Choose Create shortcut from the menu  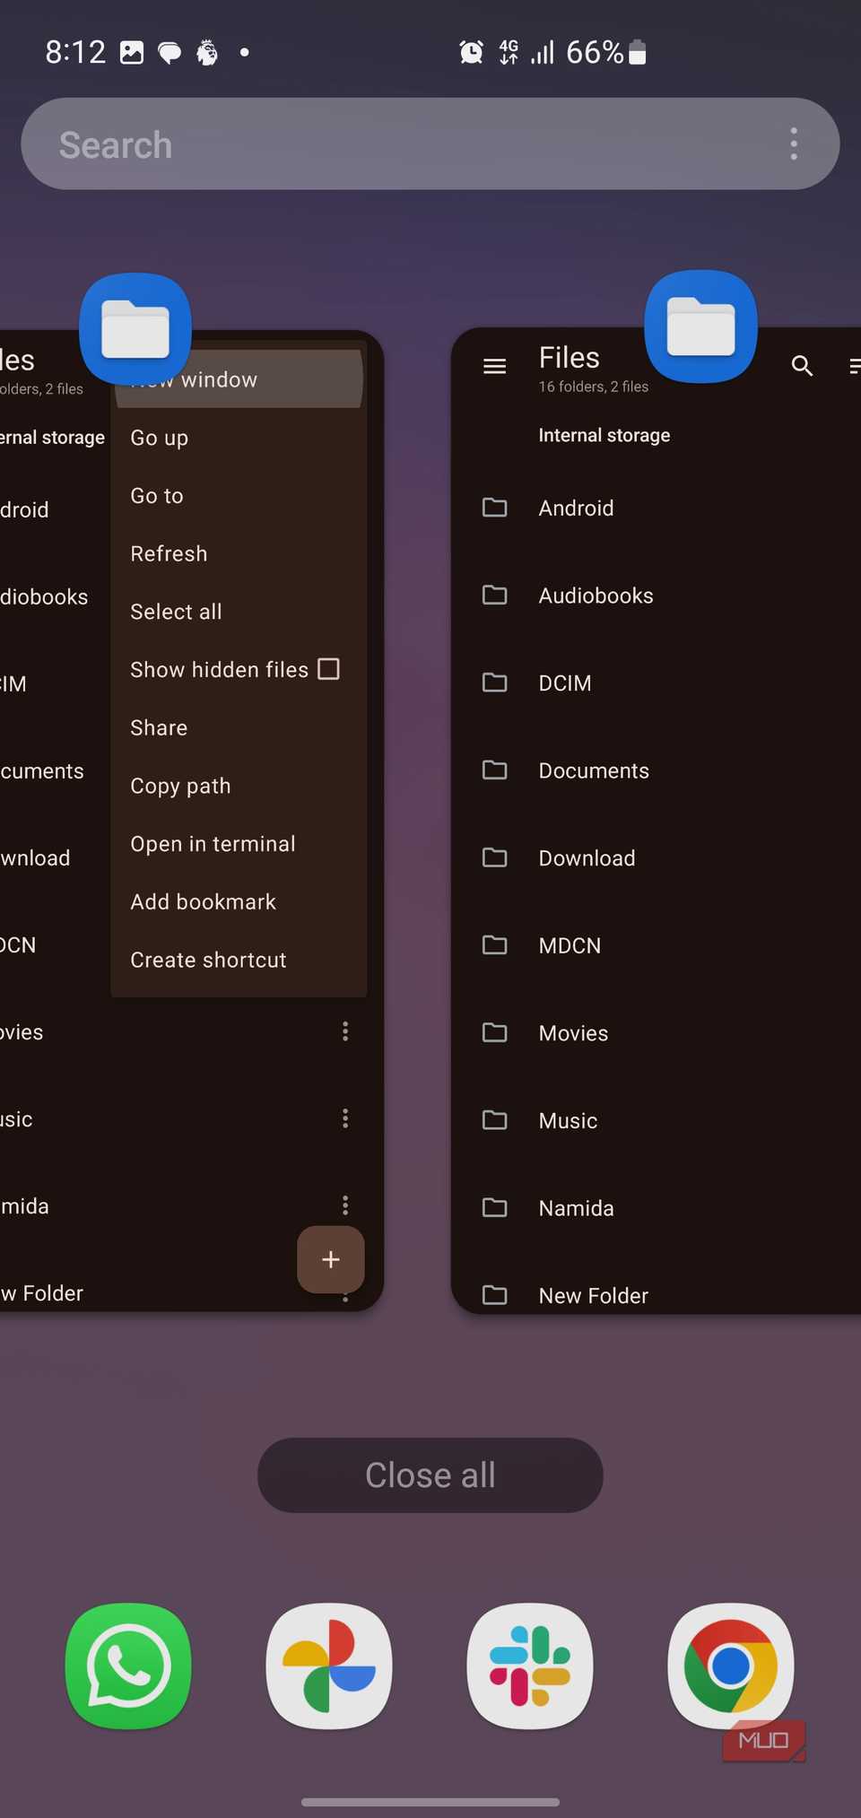[x=239, y=960]
